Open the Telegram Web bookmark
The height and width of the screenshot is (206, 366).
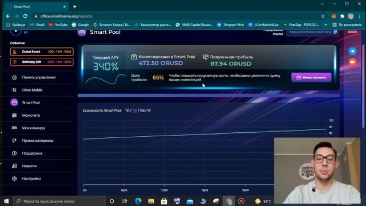pyautogui.click(x=230, y=25)
